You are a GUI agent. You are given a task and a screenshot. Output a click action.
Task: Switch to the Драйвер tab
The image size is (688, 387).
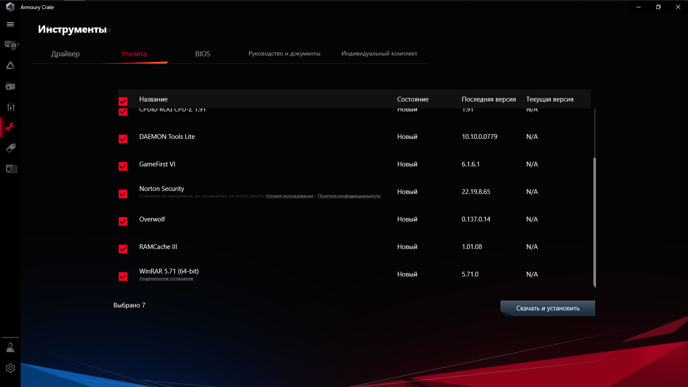click(x=65, y=54)
